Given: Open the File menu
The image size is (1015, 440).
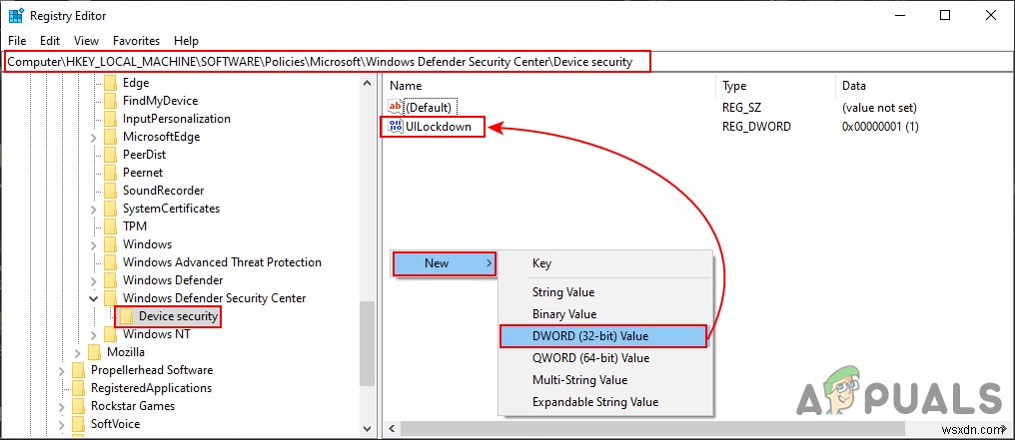Looking at the screenshot, I should [x=17, y=41].
